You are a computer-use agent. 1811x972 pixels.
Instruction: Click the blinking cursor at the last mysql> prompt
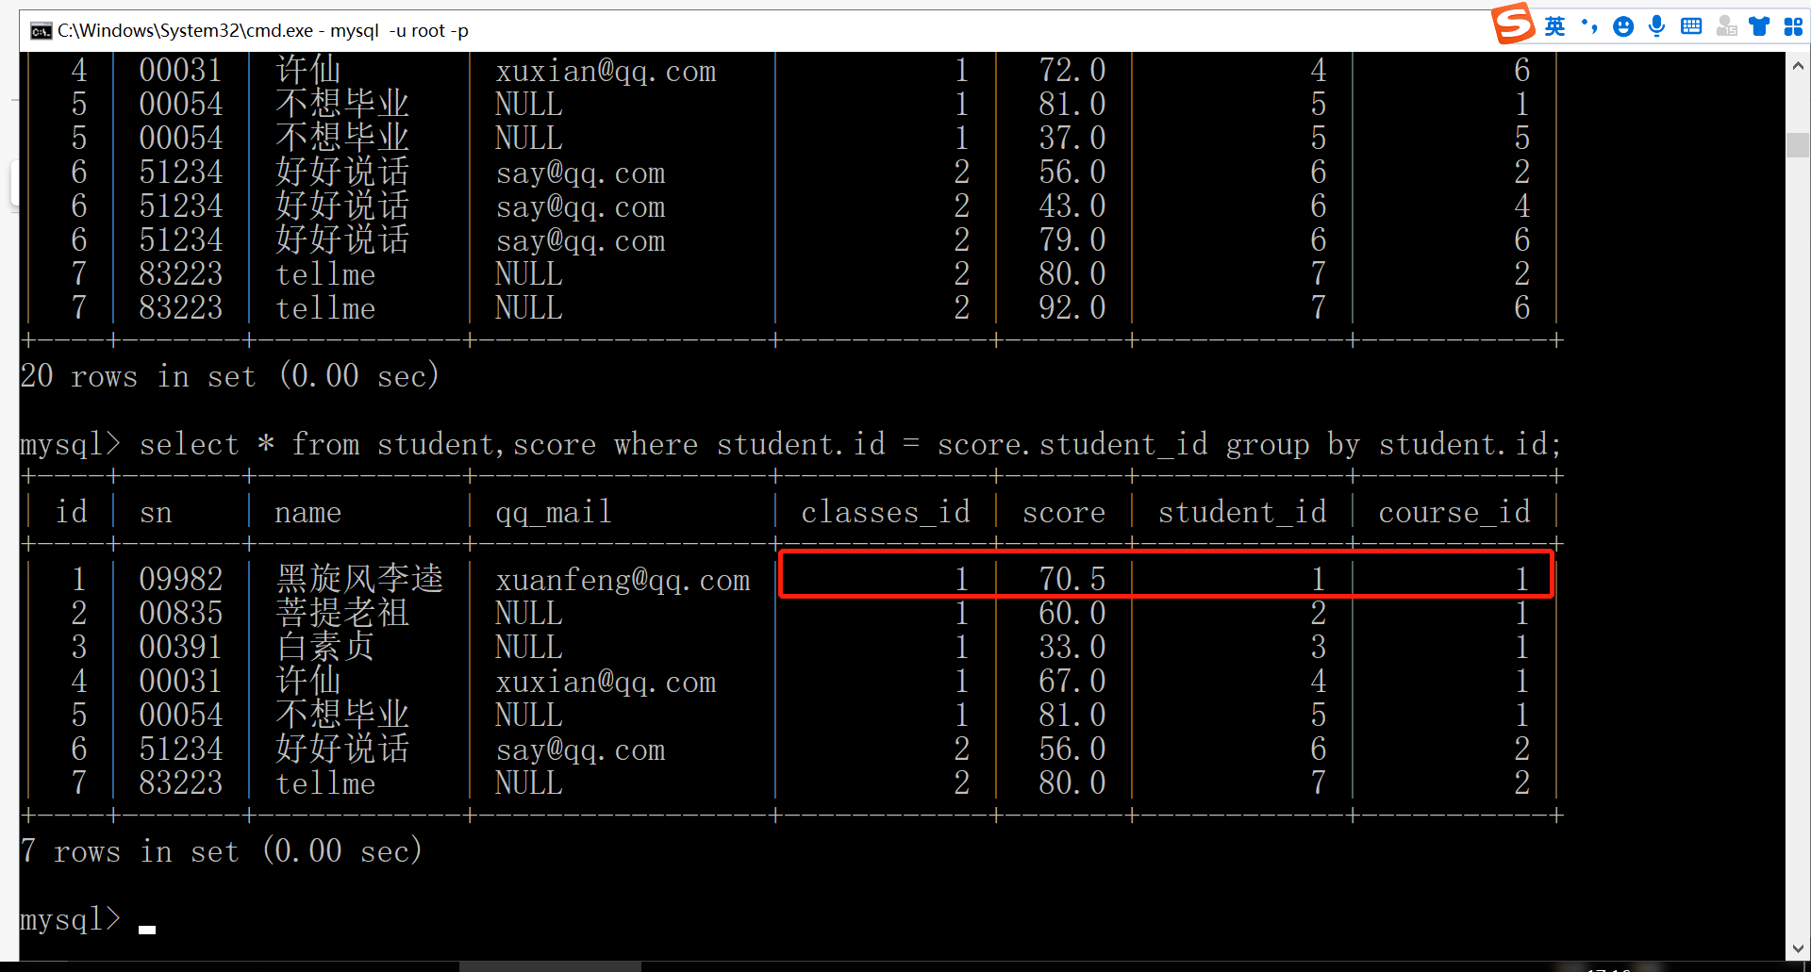tap(147, 929)
